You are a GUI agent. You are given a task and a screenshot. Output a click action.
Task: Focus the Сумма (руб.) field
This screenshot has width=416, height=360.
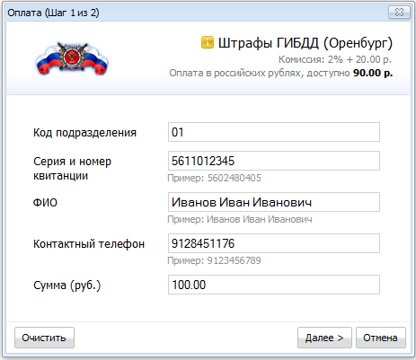(274, 285)
